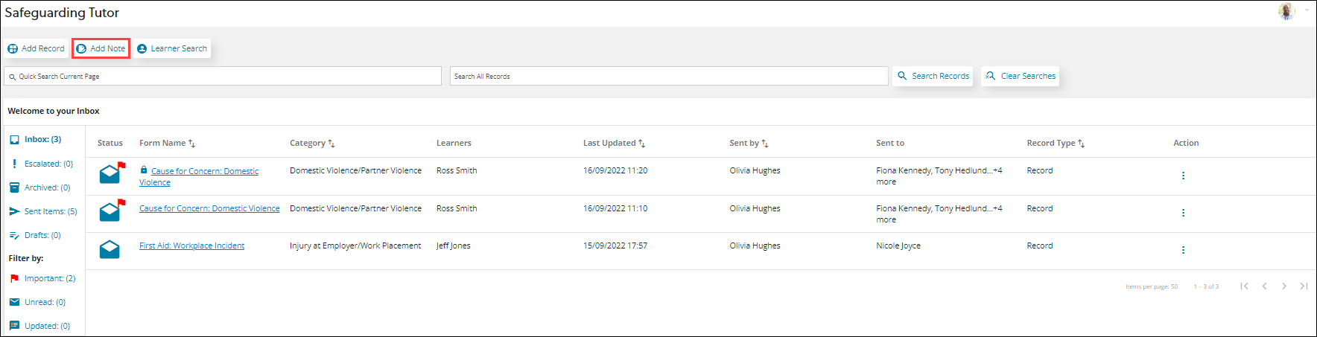The image size is (1317, 337).
Task: Open user profile avatar menu
Action: coord(1286,11)
